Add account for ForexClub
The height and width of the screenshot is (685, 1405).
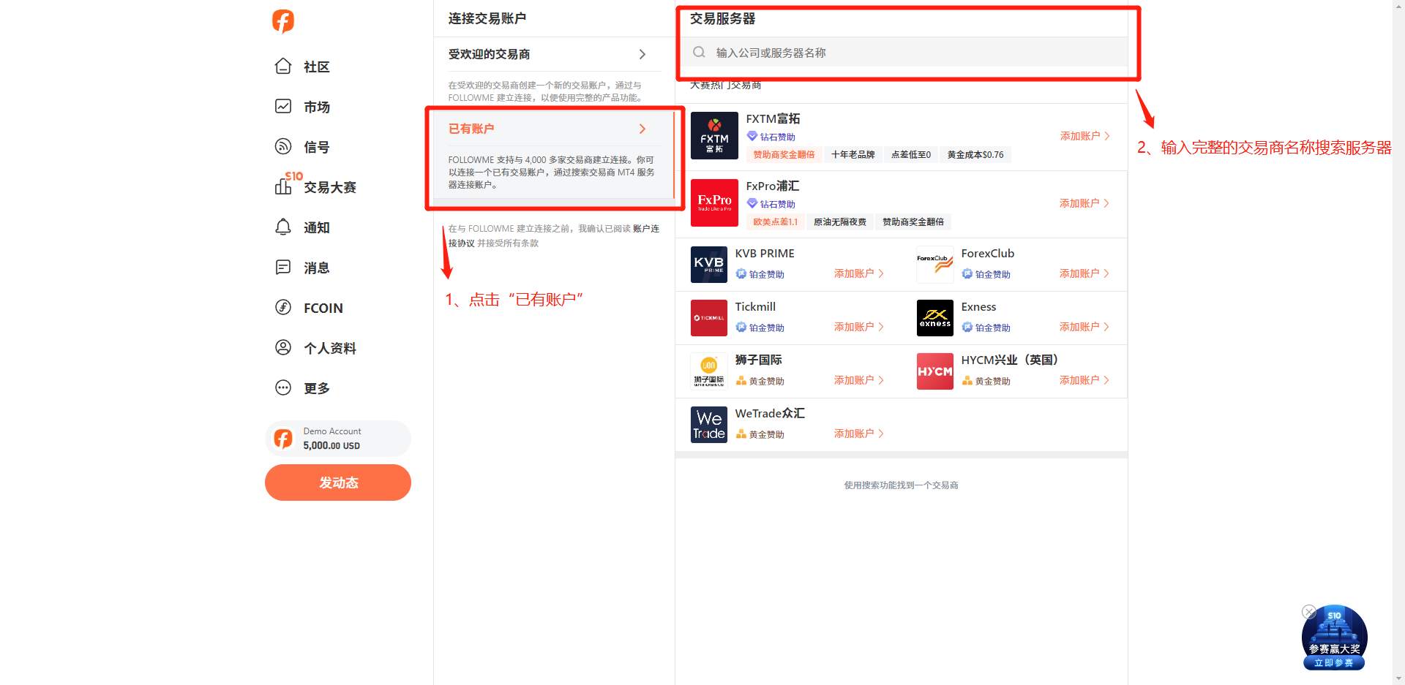click(1084, 273)
